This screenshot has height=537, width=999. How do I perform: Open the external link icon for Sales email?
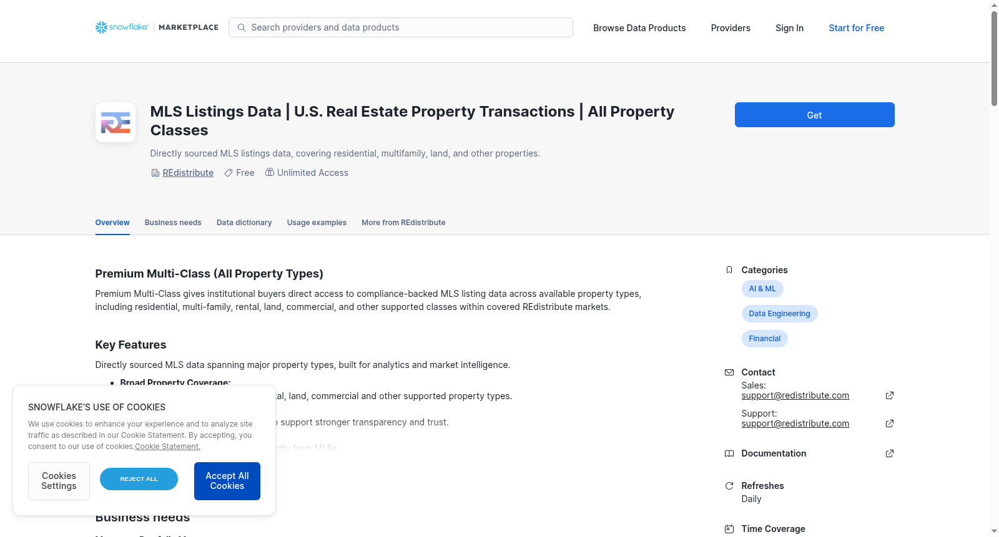point(890,395)
